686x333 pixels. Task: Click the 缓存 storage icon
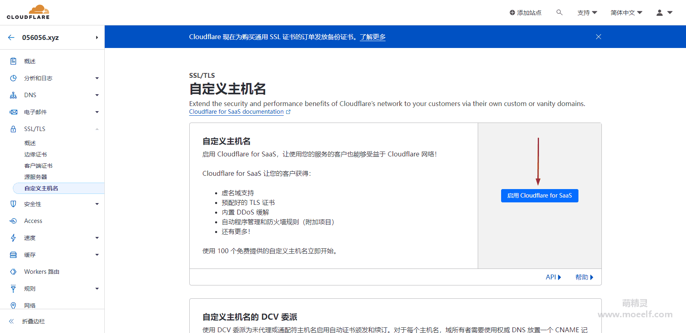pos(13,255)
